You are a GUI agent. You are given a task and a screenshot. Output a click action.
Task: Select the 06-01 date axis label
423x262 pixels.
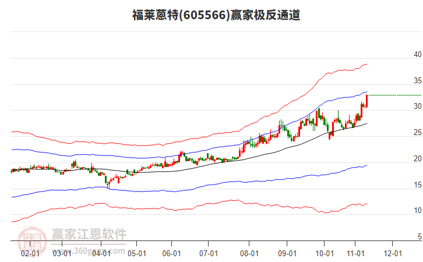pyautogui.click(x=171, y=254)
